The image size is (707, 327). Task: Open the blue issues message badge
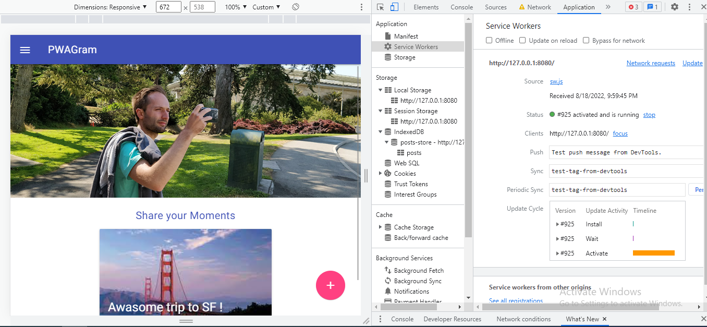652,7
